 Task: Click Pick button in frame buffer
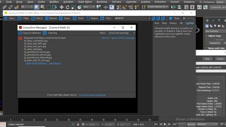click(x=106, y=18)
